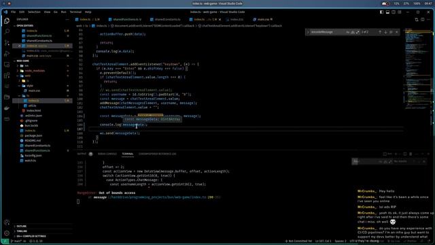Image resolution: width=435 pixels, height=245 pixels.
Task: Close the find widget
Action: pos(397,32)
